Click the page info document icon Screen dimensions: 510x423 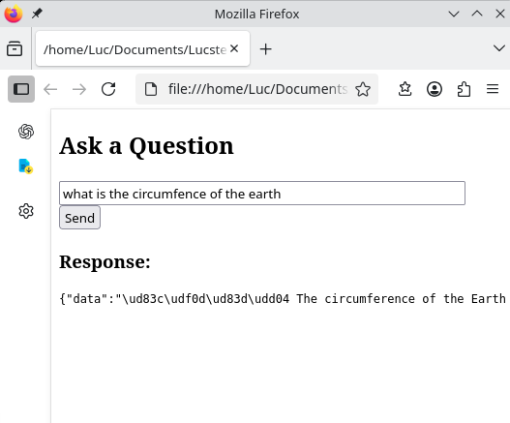coord(151,89)
